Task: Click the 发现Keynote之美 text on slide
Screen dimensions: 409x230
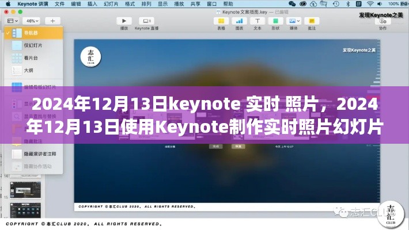Action: 359,50
